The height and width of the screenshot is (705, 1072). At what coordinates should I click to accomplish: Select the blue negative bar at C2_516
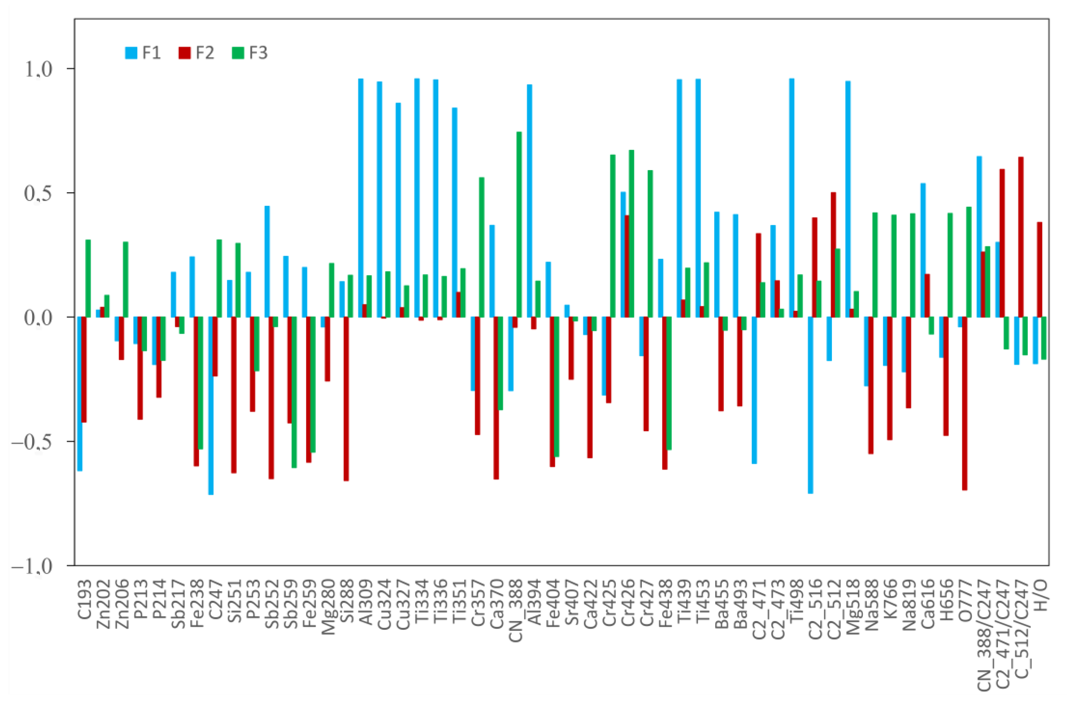pyautogui.click(x=810, y=405)
